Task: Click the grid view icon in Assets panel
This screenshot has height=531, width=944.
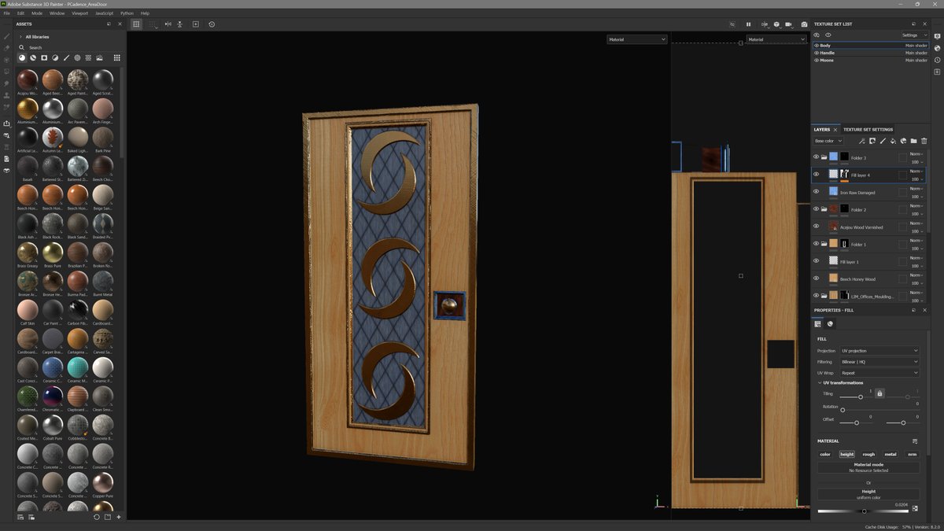Action: click(116, 57)
